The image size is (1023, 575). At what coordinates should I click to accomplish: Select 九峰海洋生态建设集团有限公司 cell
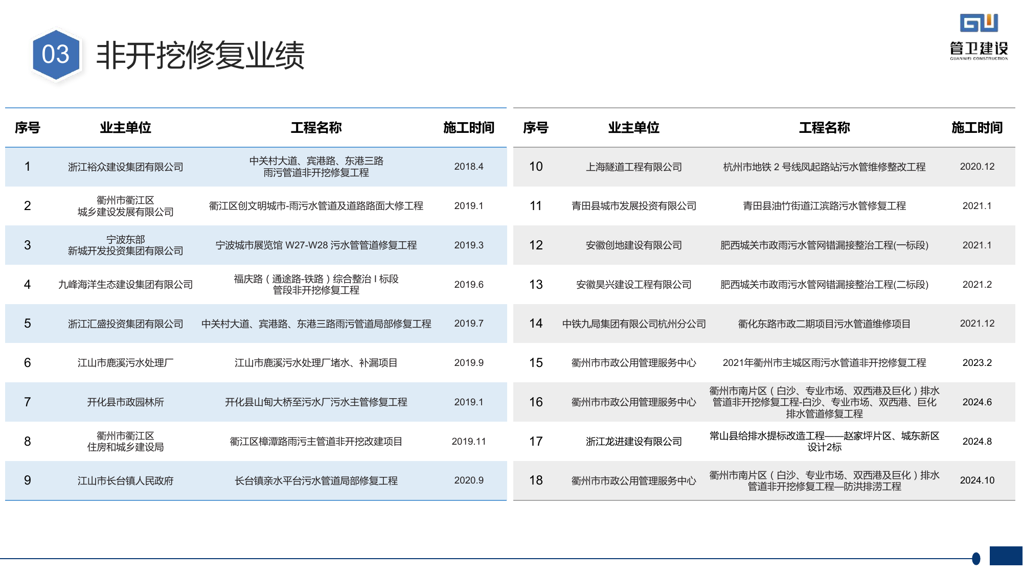point(126,285)
